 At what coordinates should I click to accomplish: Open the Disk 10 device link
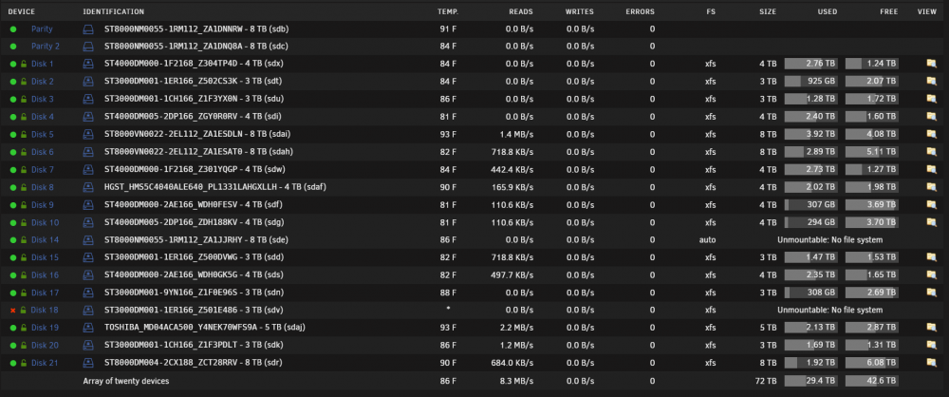point(45,222)
